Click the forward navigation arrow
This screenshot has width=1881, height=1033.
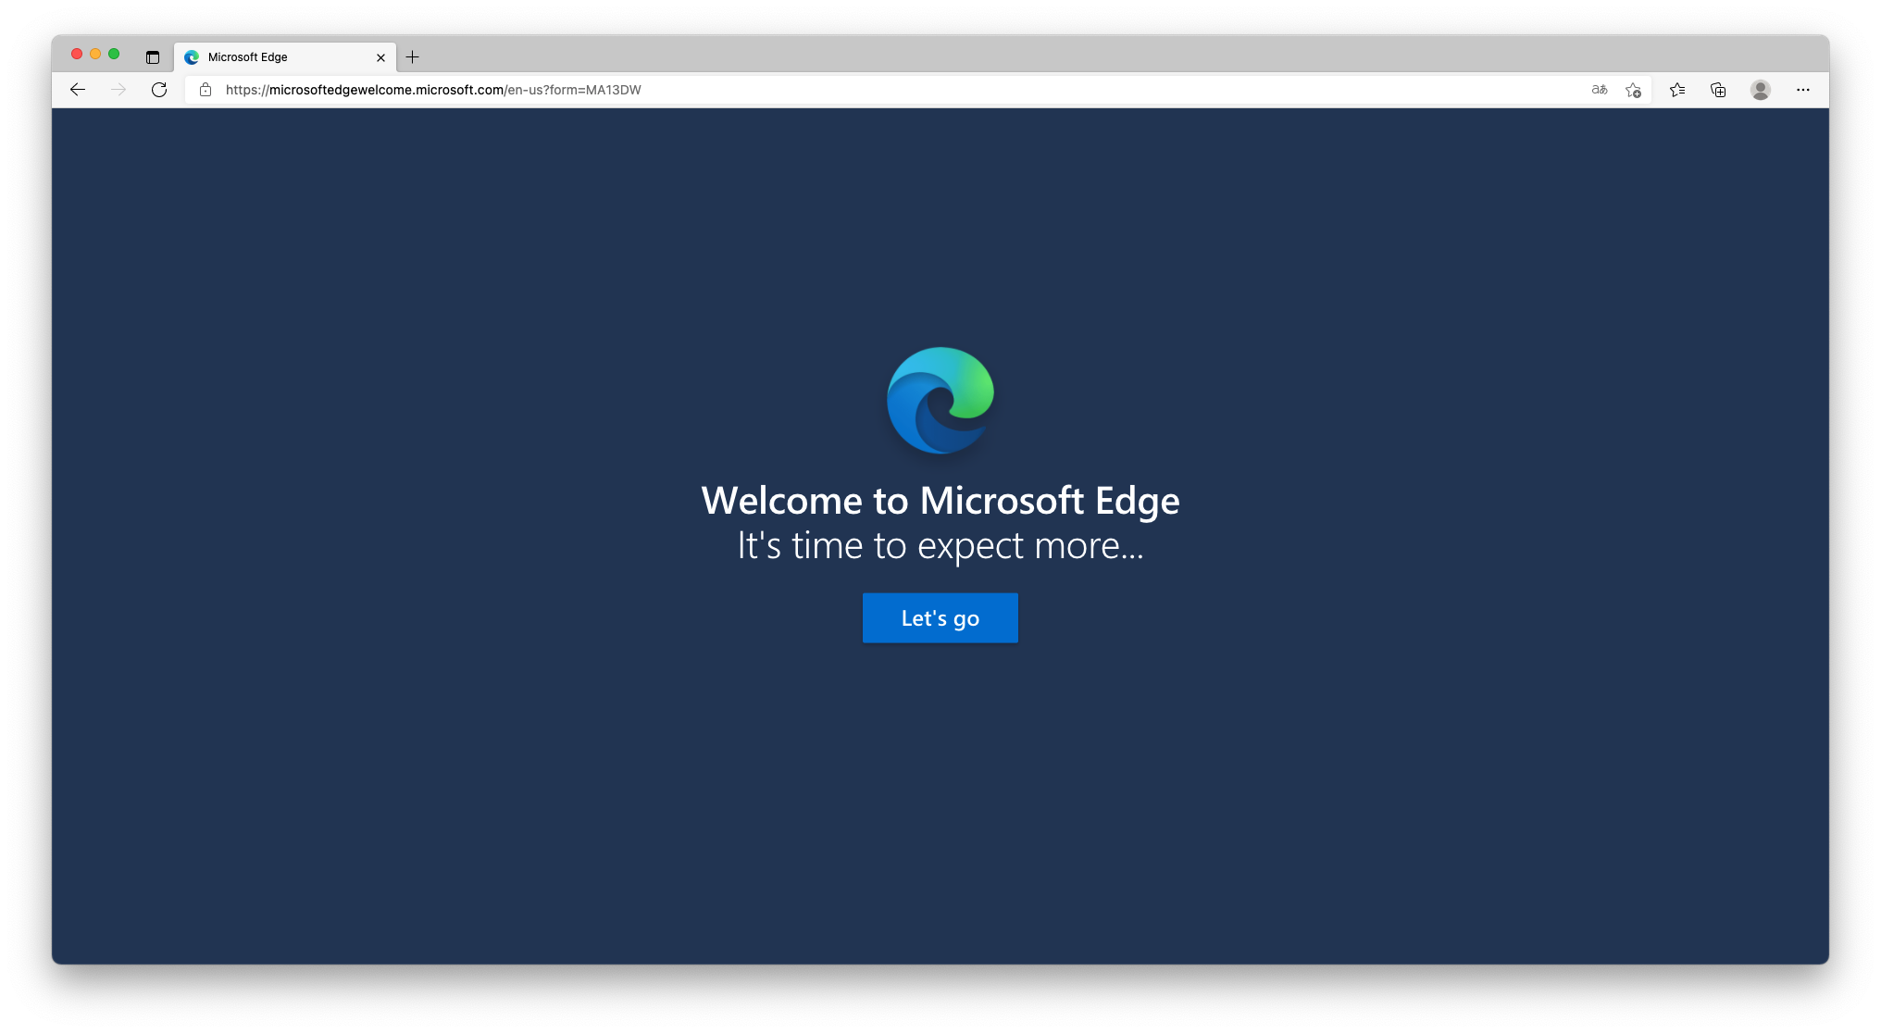click(x=118, y=90)
